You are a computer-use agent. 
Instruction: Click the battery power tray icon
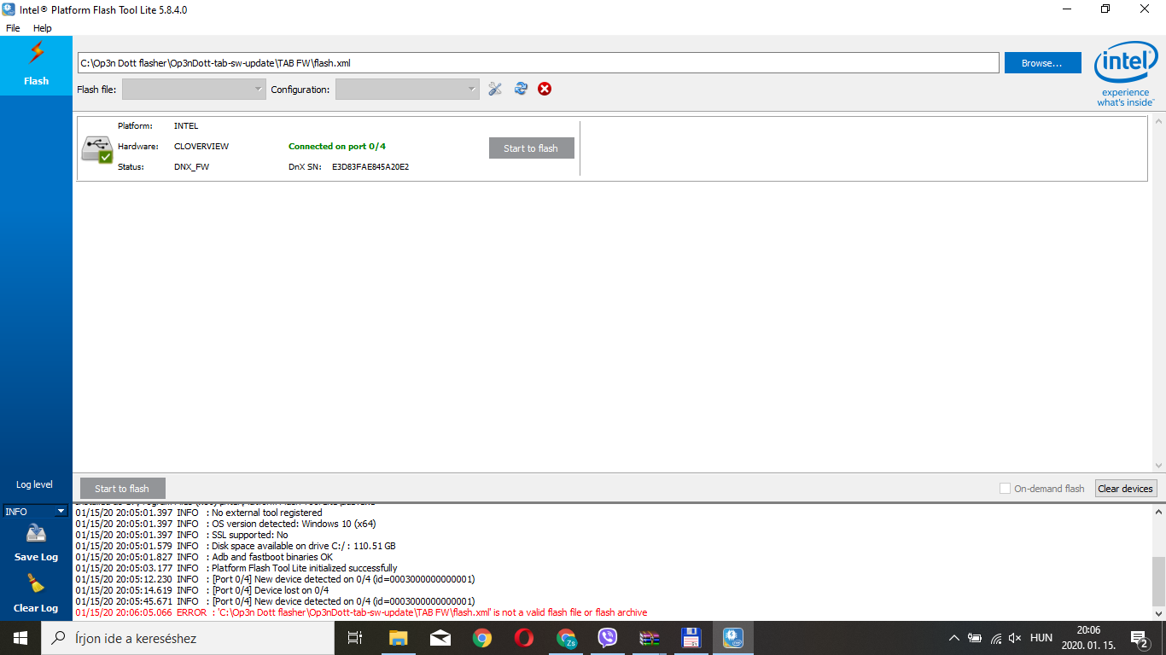(975, 638)
